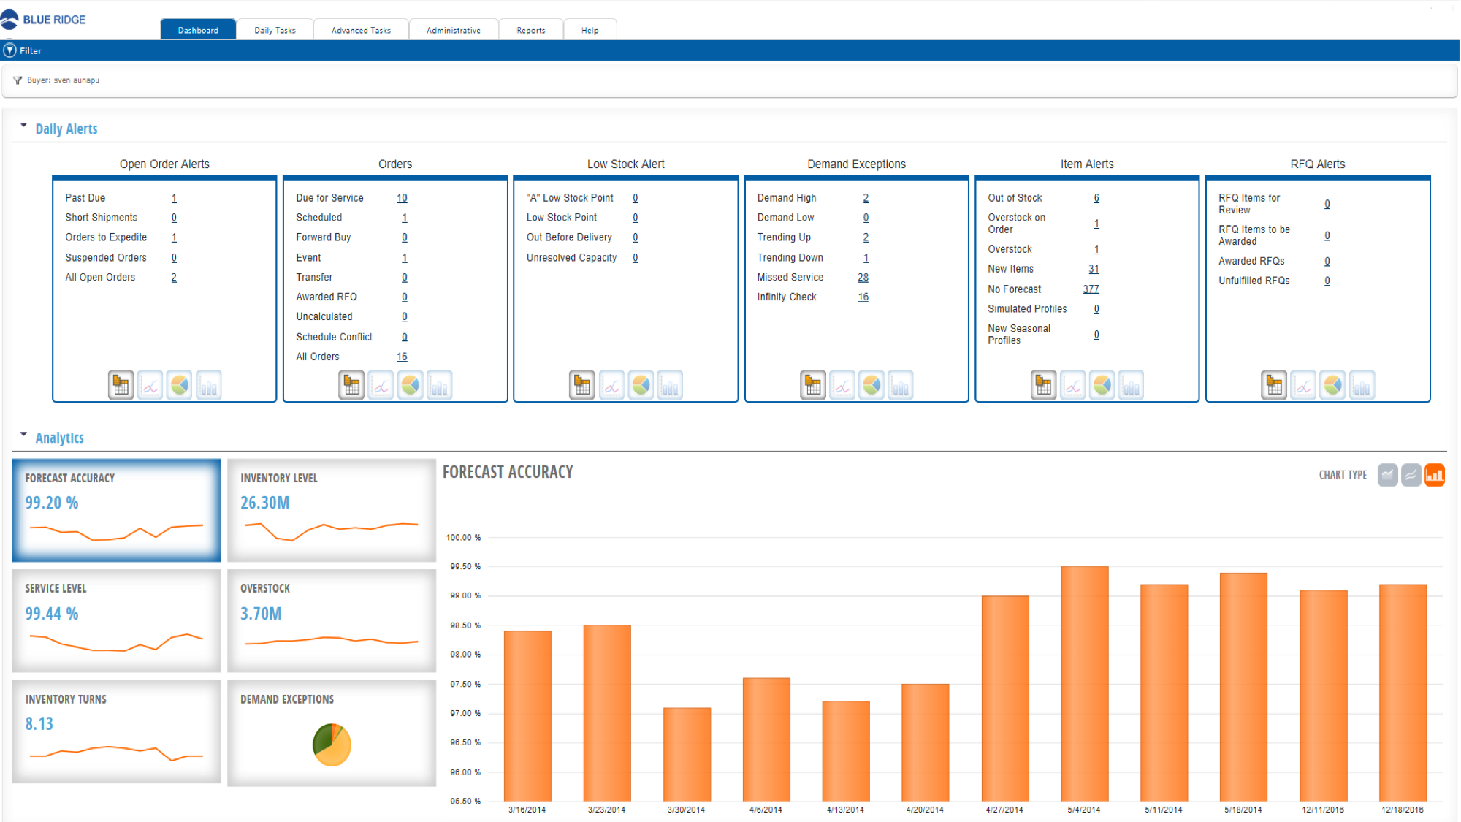This screenshot has width=1461, height=822.
Task: Collapse the Daily Alerts section
Action: coord(25,125)
